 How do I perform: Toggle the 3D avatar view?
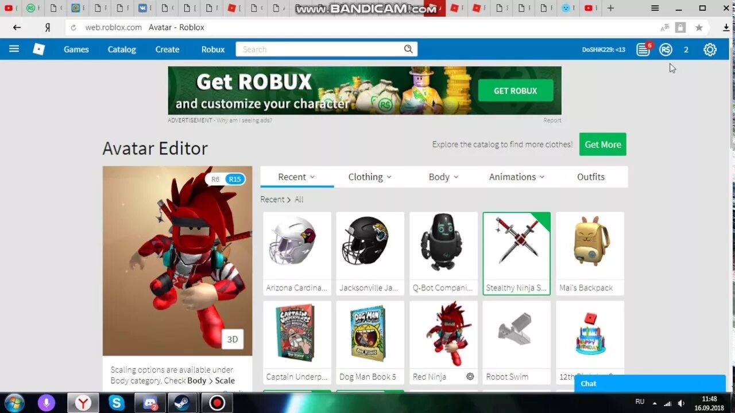click(x=233, y=339)
